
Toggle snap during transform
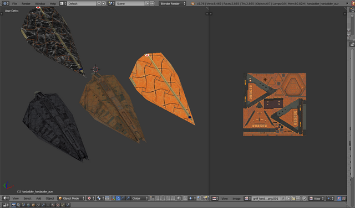[185, 198]
